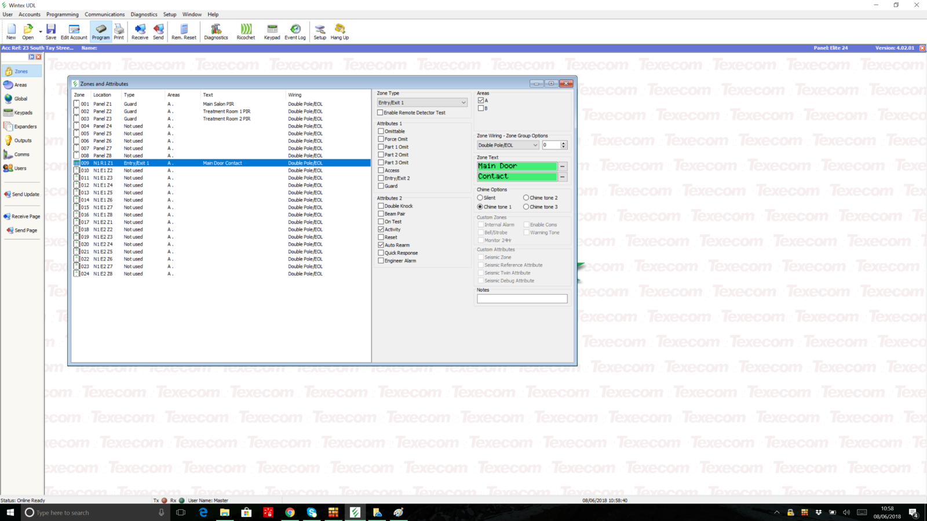Open the Double Pole/EOL wiring dropdown
927x521 pixels.
point(534,145)
